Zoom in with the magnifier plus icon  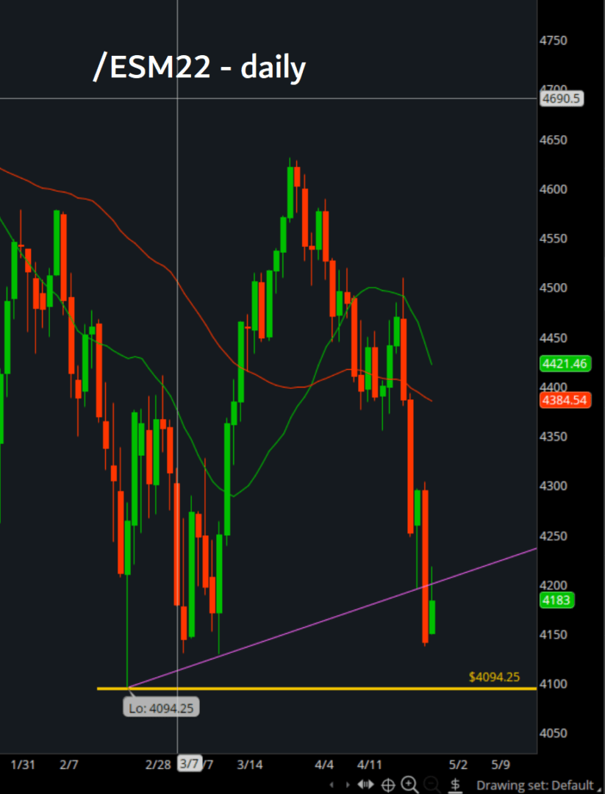click(x=409, y=784)
